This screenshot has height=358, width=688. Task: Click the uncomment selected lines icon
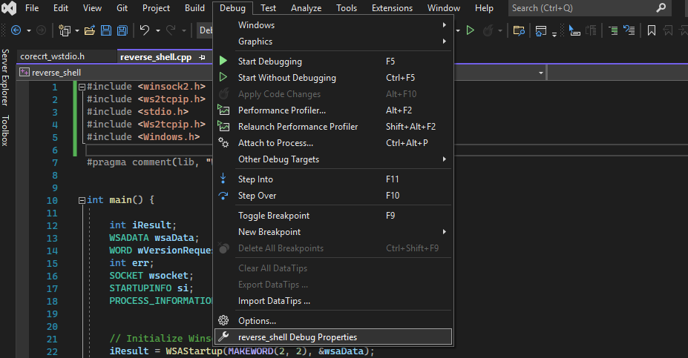[x=629, y=30]
